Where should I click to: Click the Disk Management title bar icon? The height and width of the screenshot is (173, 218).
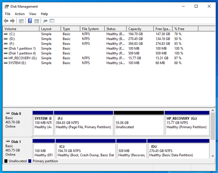click(x=7, y=6)
